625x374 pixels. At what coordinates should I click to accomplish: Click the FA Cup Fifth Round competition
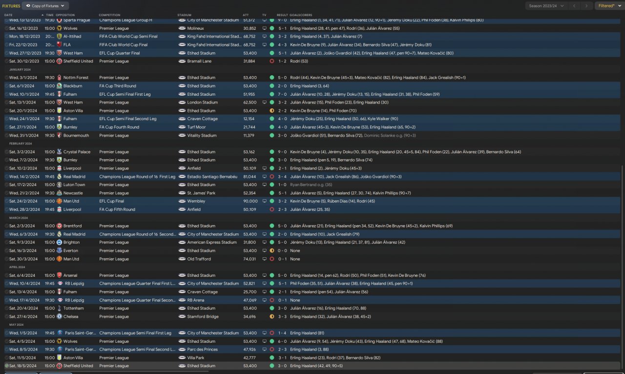[x=117, y=209]
